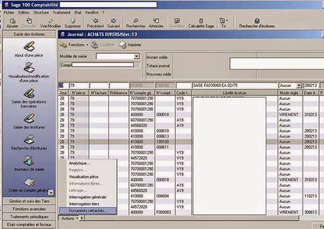Screen dimensions: 324x229
Task: Click the Atteindre toolbar icon
Action: pos(156,23)
